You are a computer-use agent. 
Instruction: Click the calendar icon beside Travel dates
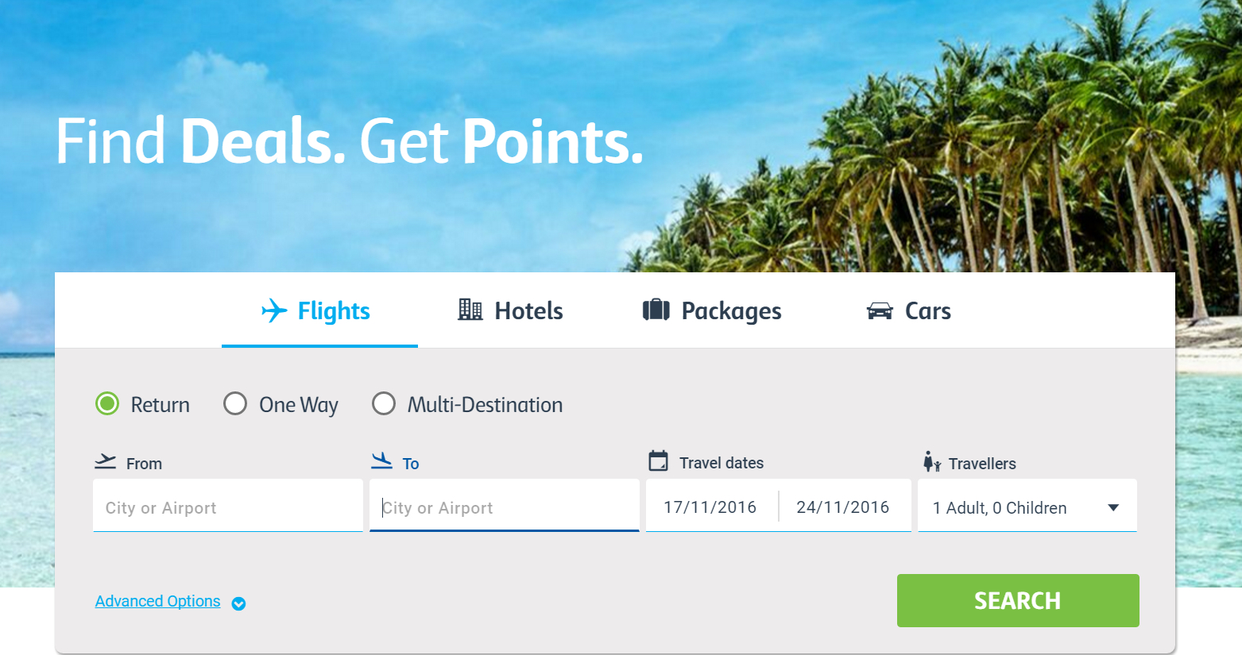(656, 460)
